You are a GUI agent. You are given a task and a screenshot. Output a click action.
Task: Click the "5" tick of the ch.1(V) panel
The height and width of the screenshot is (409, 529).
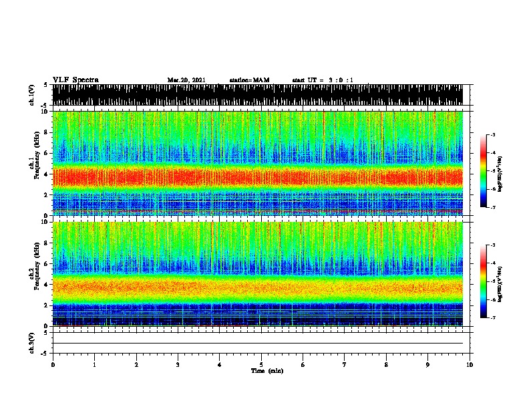[x=46, y=85]
